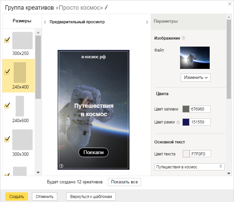Click the Создать button
The height and width of the screenshot is (202, 234).
coord(17,196)
